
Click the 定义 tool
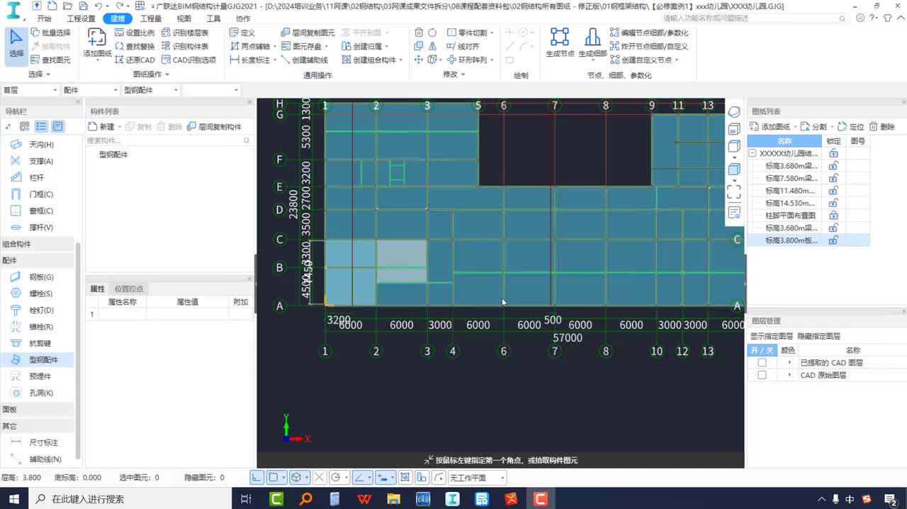coord(242,33)
